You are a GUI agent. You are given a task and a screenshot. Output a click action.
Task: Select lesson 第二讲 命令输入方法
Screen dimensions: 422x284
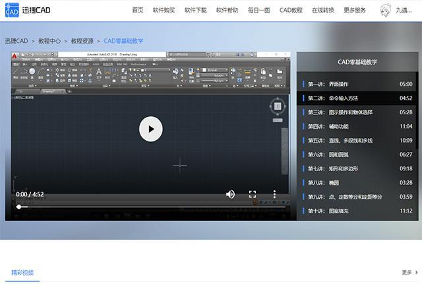coord(357,98)
